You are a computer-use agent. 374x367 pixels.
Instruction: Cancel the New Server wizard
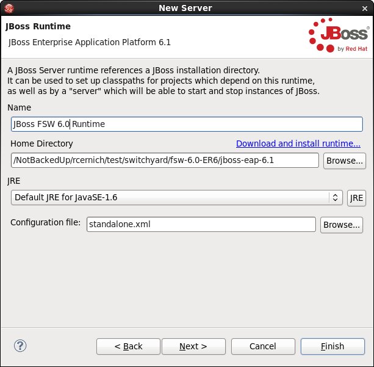[x=263, y=346]
